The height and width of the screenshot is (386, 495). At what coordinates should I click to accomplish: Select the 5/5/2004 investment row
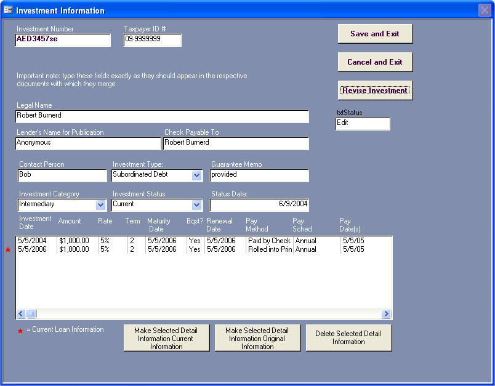(x=185, y=241)
